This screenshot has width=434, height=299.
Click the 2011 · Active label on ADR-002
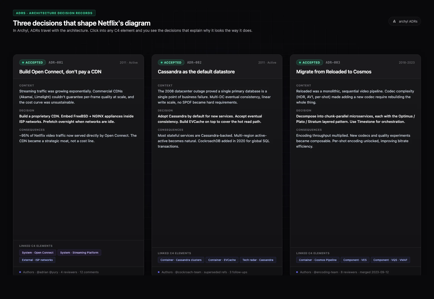click(267, 63)
